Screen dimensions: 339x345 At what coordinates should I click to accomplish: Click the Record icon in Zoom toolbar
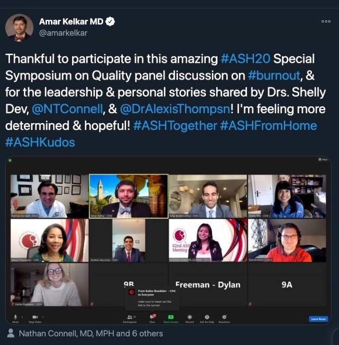[190, 317]
